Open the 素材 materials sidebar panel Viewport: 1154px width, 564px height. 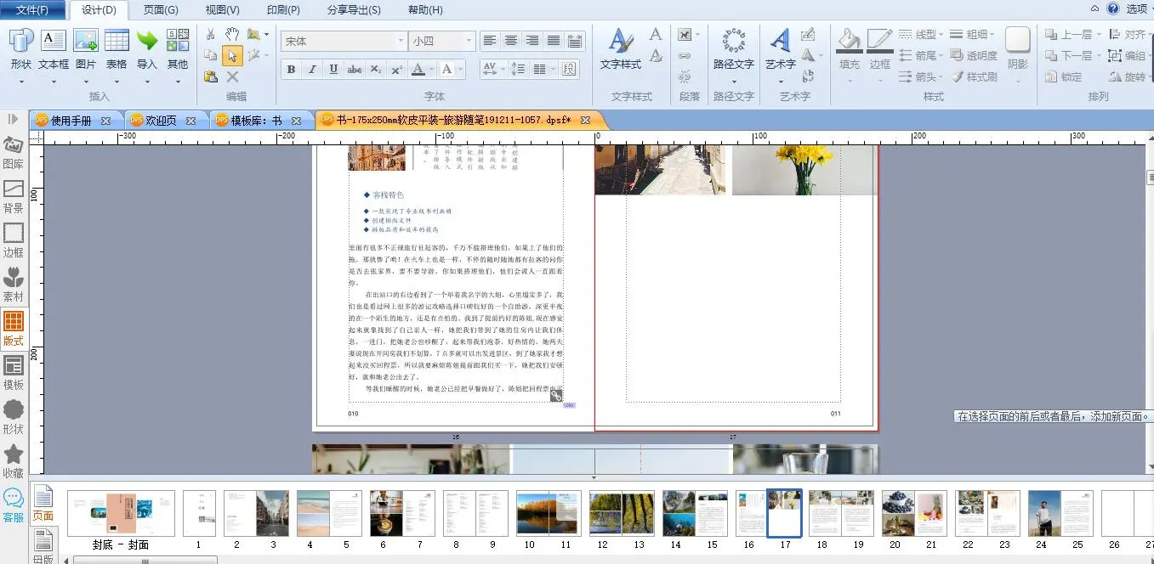pyautogui.click(x=14, y=285)
